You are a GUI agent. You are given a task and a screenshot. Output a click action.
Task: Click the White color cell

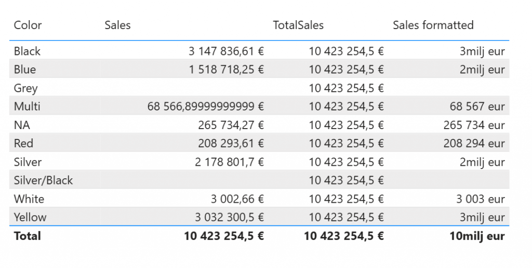29,199
